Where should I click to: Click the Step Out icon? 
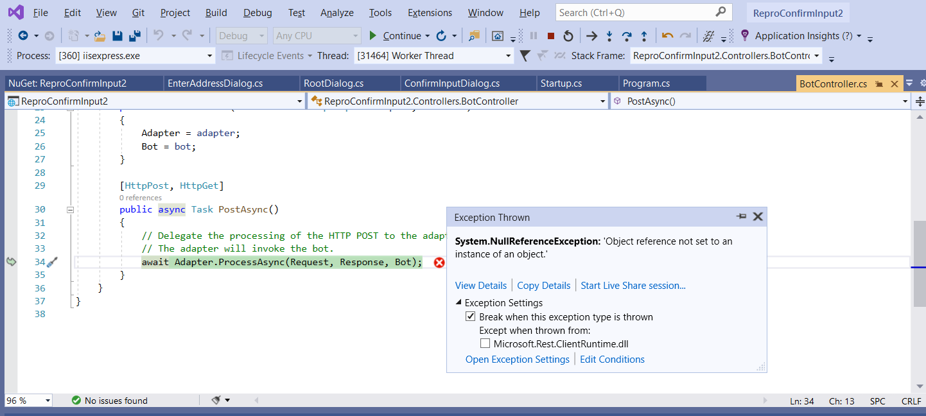click(x=644, y=36)
